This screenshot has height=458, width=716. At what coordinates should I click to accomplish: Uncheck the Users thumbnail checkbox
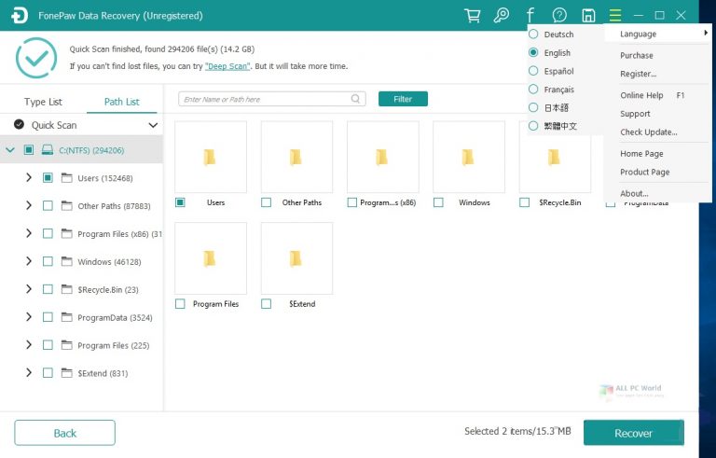point(180,202)
